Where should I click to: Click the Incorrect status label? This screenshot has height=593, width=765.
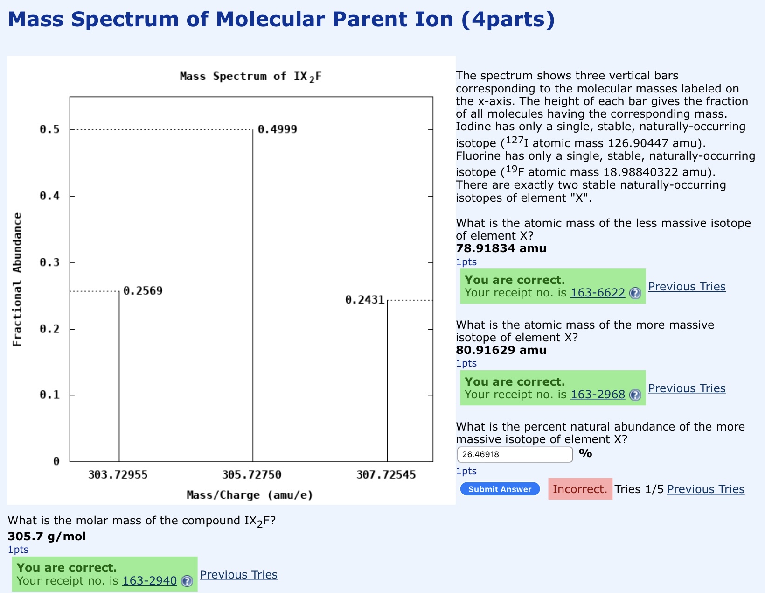(580, 489)
